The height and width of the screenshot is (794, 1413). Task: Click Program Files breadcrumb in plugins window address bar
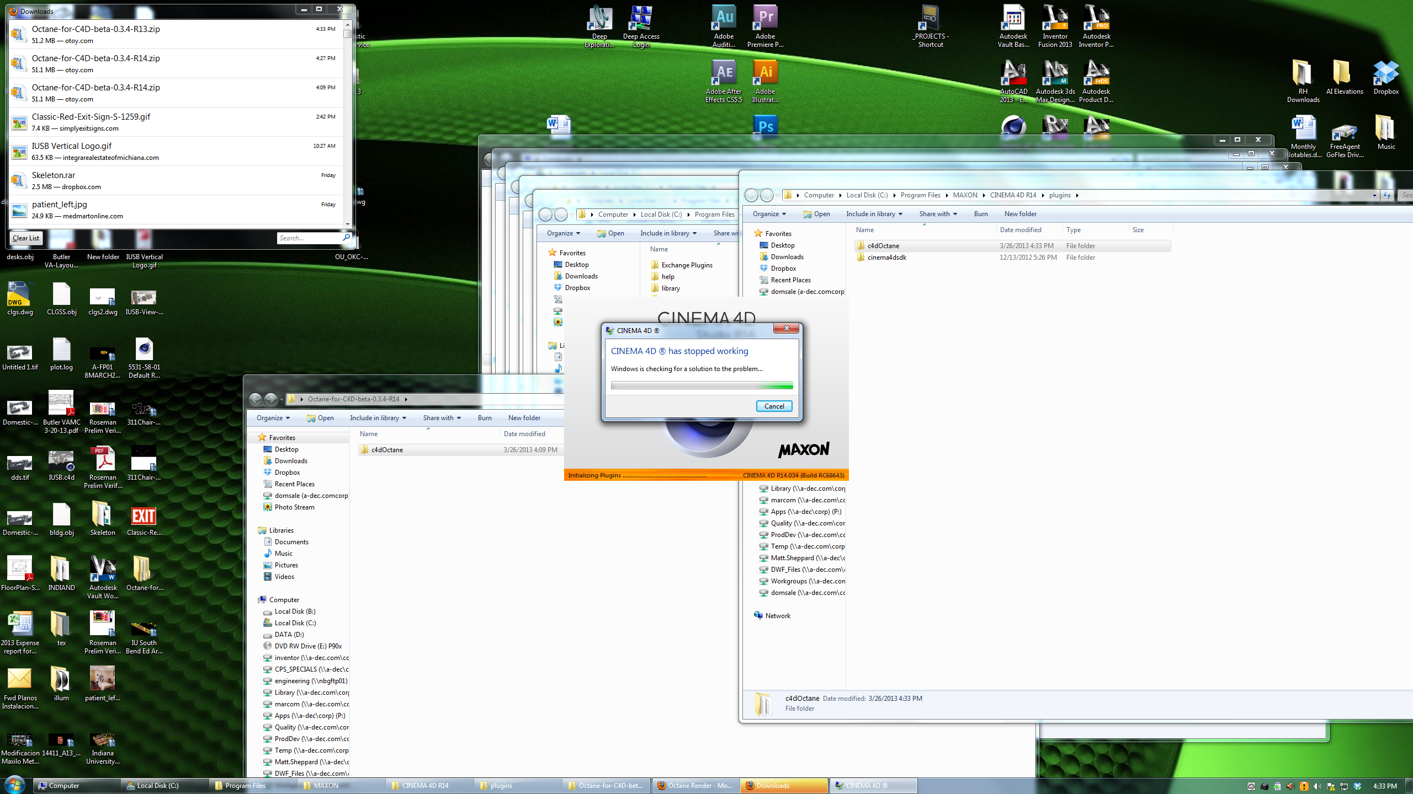point(920,195)
